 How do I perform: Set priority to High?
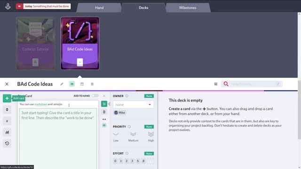coord(151,137)
